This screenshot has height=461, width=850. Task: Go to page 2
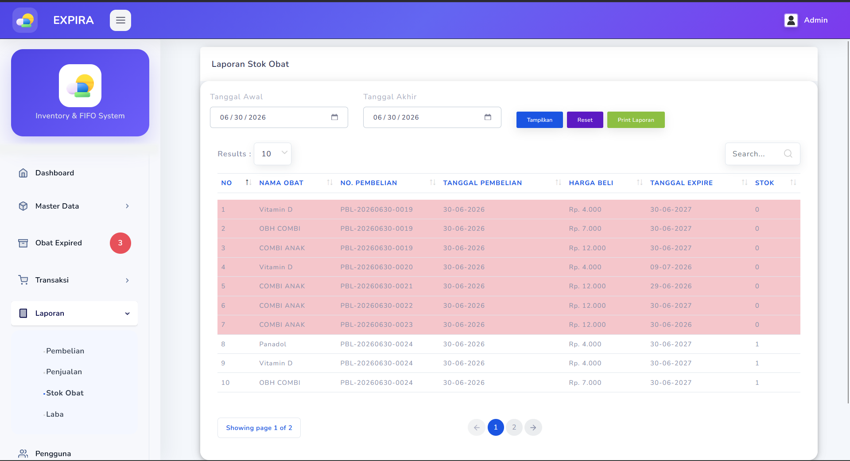click(x=514, y=427)
